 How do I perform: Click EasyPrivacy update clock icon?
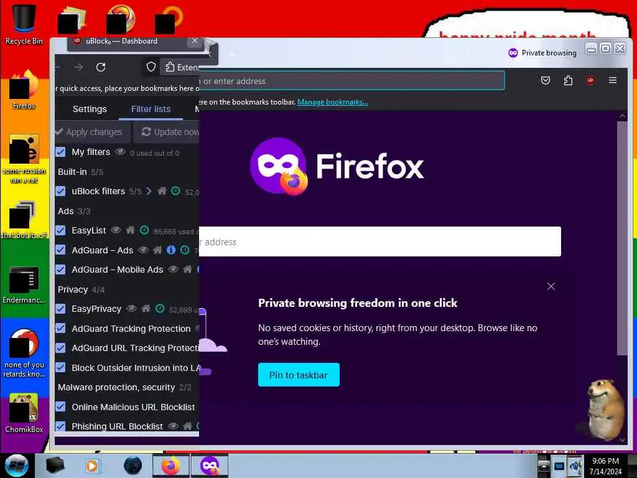160,309
